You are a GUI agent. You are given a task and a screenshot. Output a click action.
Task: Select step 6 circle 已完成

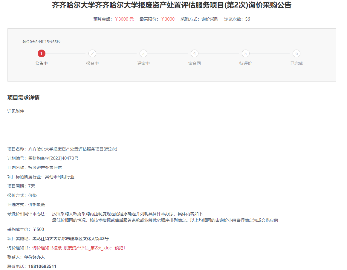click(296, 53)
